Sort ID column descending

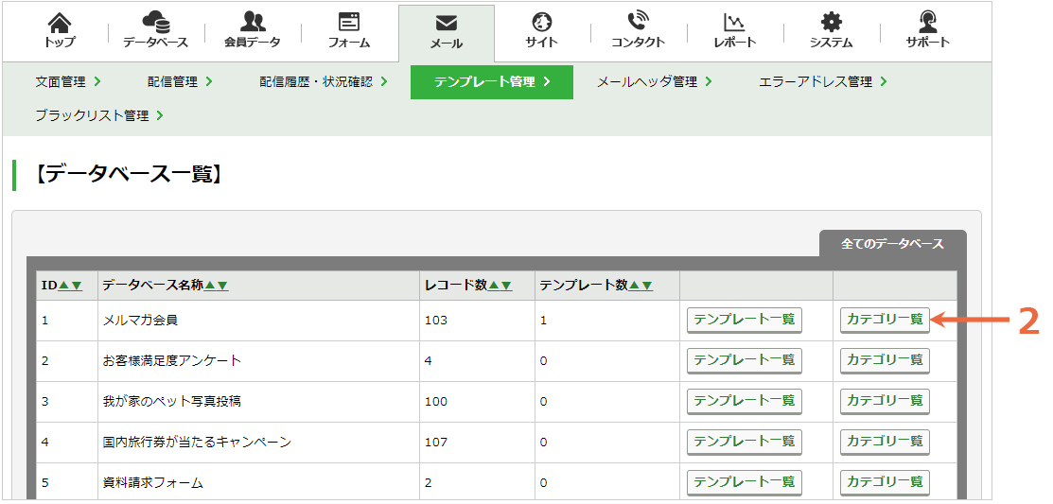(x=77, y=286)
